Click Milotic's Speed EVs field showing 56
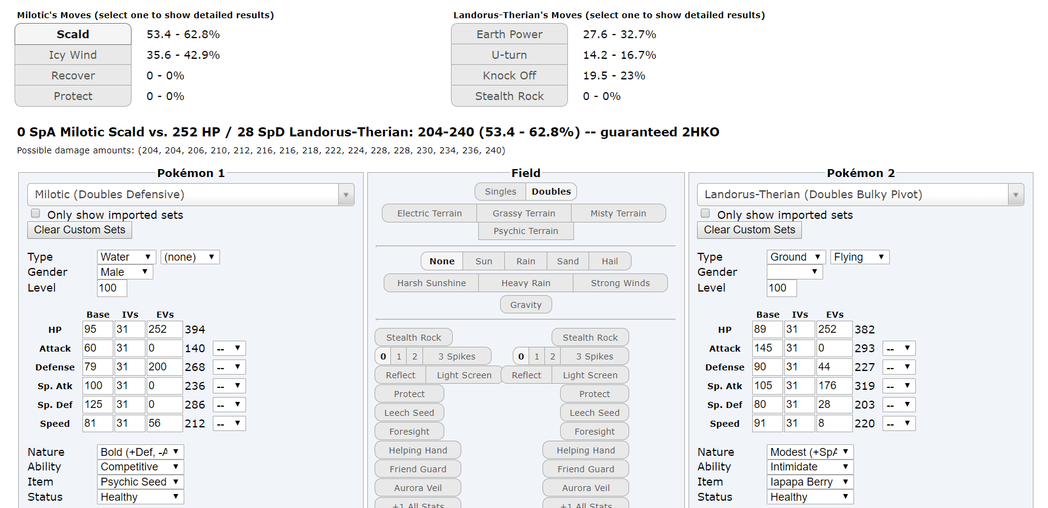1048x508 pixels. 164,423
